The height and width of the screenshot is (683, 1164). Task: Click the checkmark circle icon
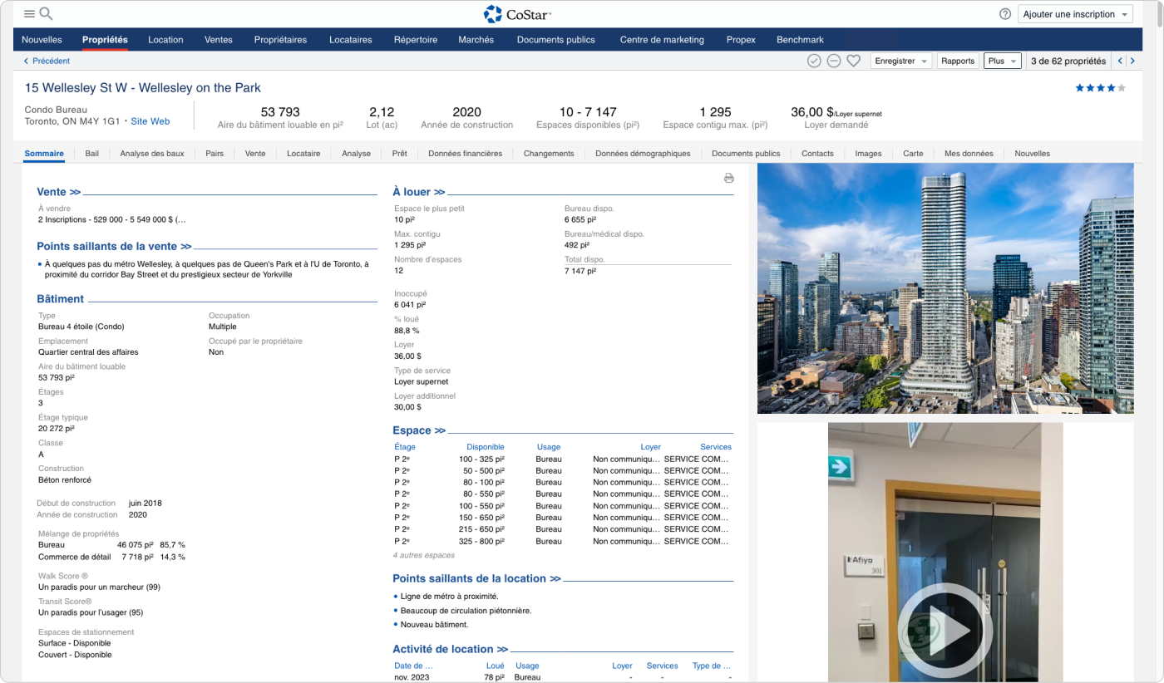[814, 61]
